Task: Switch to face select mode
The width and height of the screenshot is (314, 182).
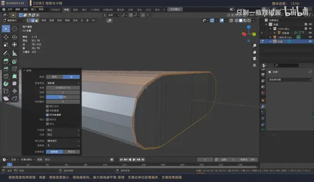Action: point(36,20)
